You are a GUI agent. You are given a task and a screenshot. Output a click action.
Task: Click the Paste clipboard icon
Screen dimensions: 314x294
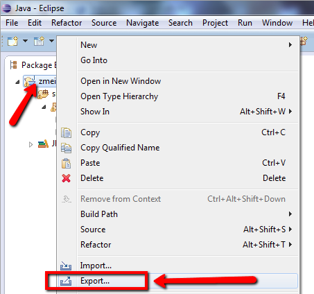tap(66, 163)
